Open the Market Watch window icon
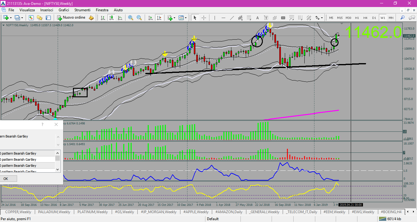 (31, 18)
